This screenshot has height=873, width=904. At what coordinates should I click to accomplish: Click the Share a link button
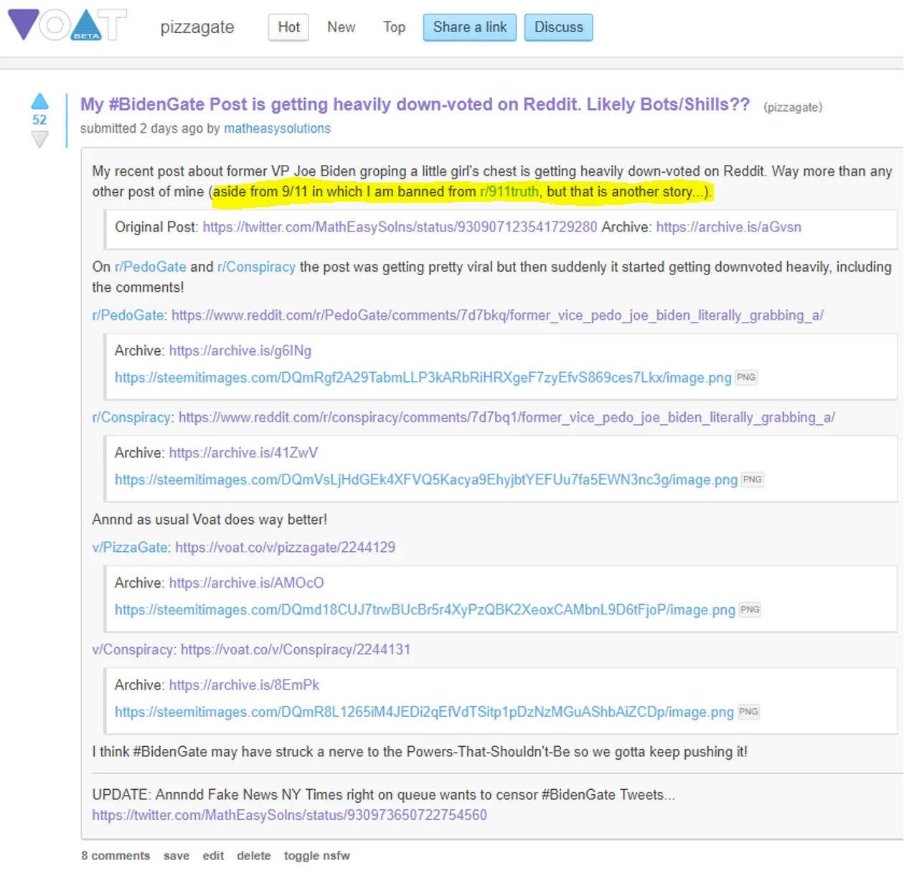pos(470,27)
